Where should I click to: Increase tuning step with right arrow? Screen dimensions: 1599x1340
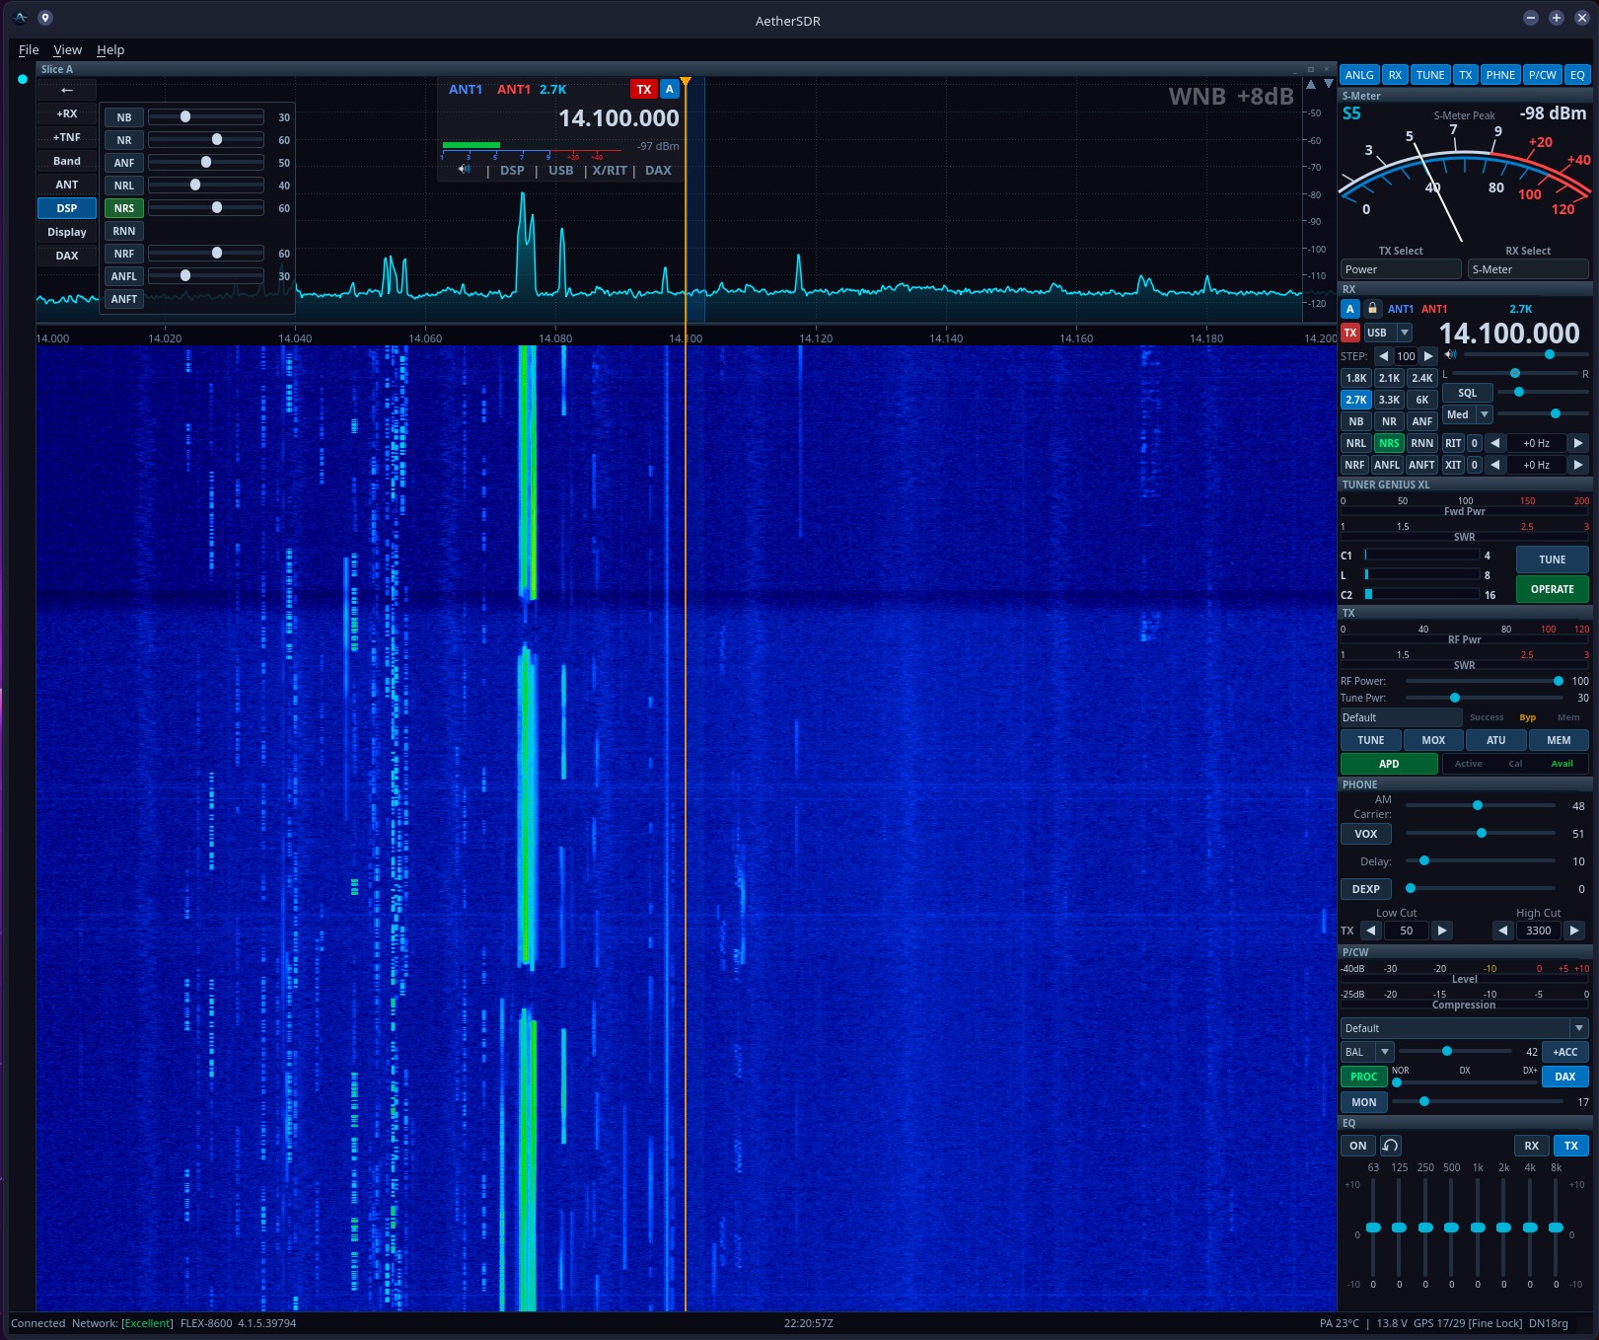coord(1427,356)
